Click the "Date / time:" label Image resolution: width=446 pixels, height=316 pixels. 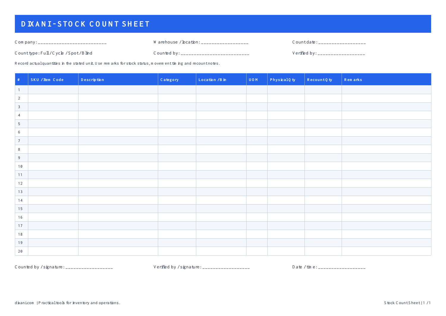(305, 267)
